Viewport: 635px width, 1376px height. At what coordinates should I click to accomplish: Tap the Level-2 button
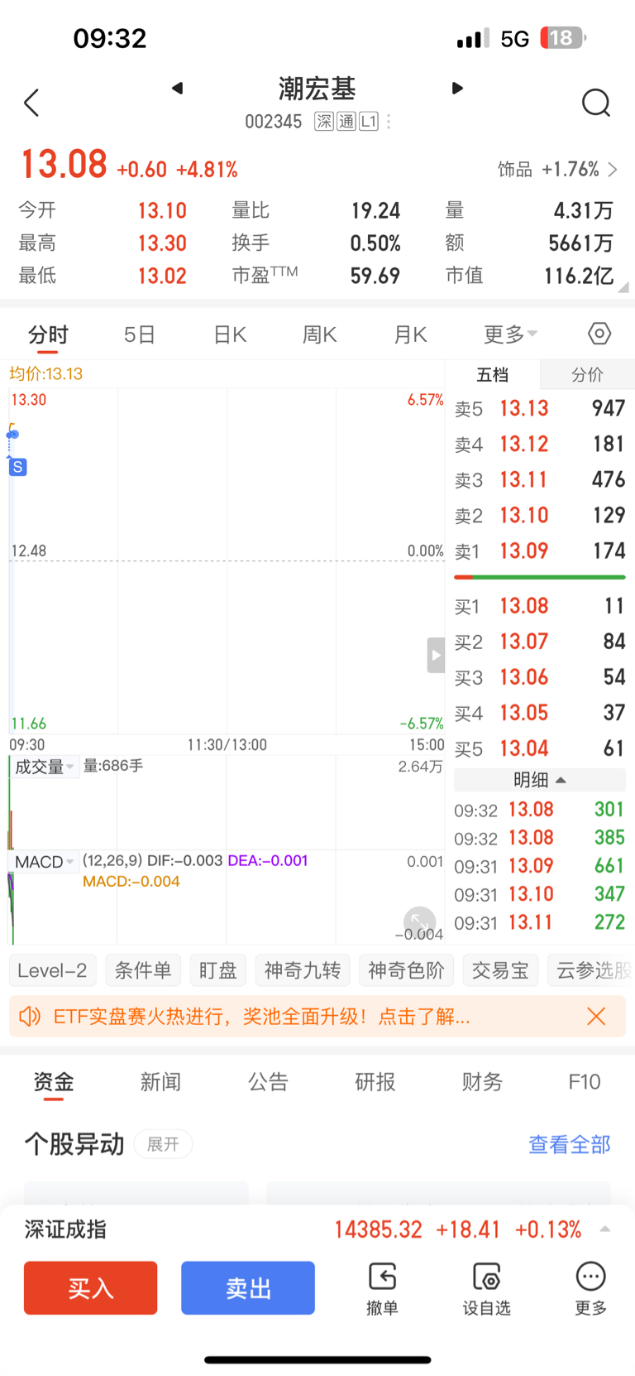coord(52,970)
